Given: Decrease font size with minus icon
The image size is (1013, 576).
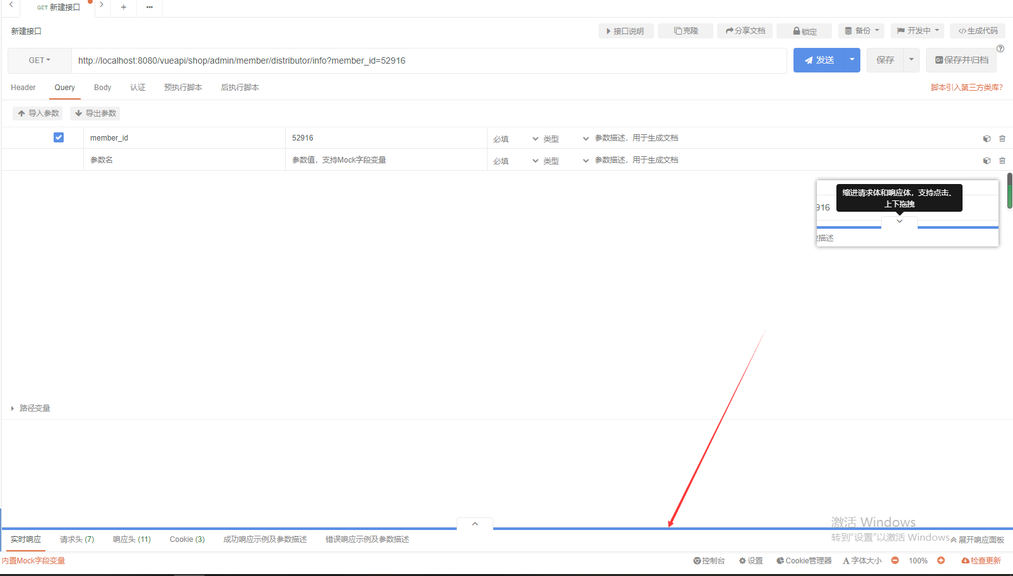Looking at the screenshot, I should click(895, 560).
